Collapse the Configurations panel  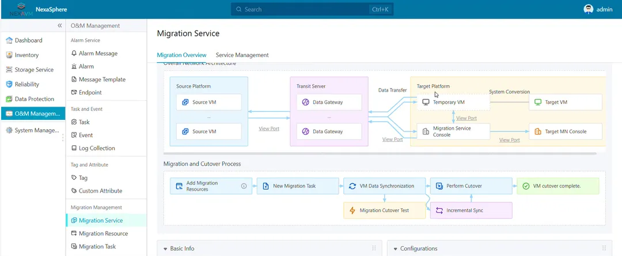point(396,249)
